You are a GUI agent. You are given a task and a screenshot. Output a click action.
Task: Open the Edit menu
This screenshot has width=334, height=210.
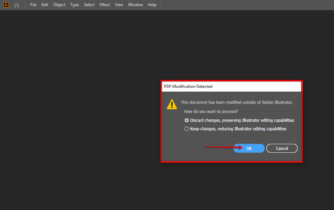click(x=45, y=5)
